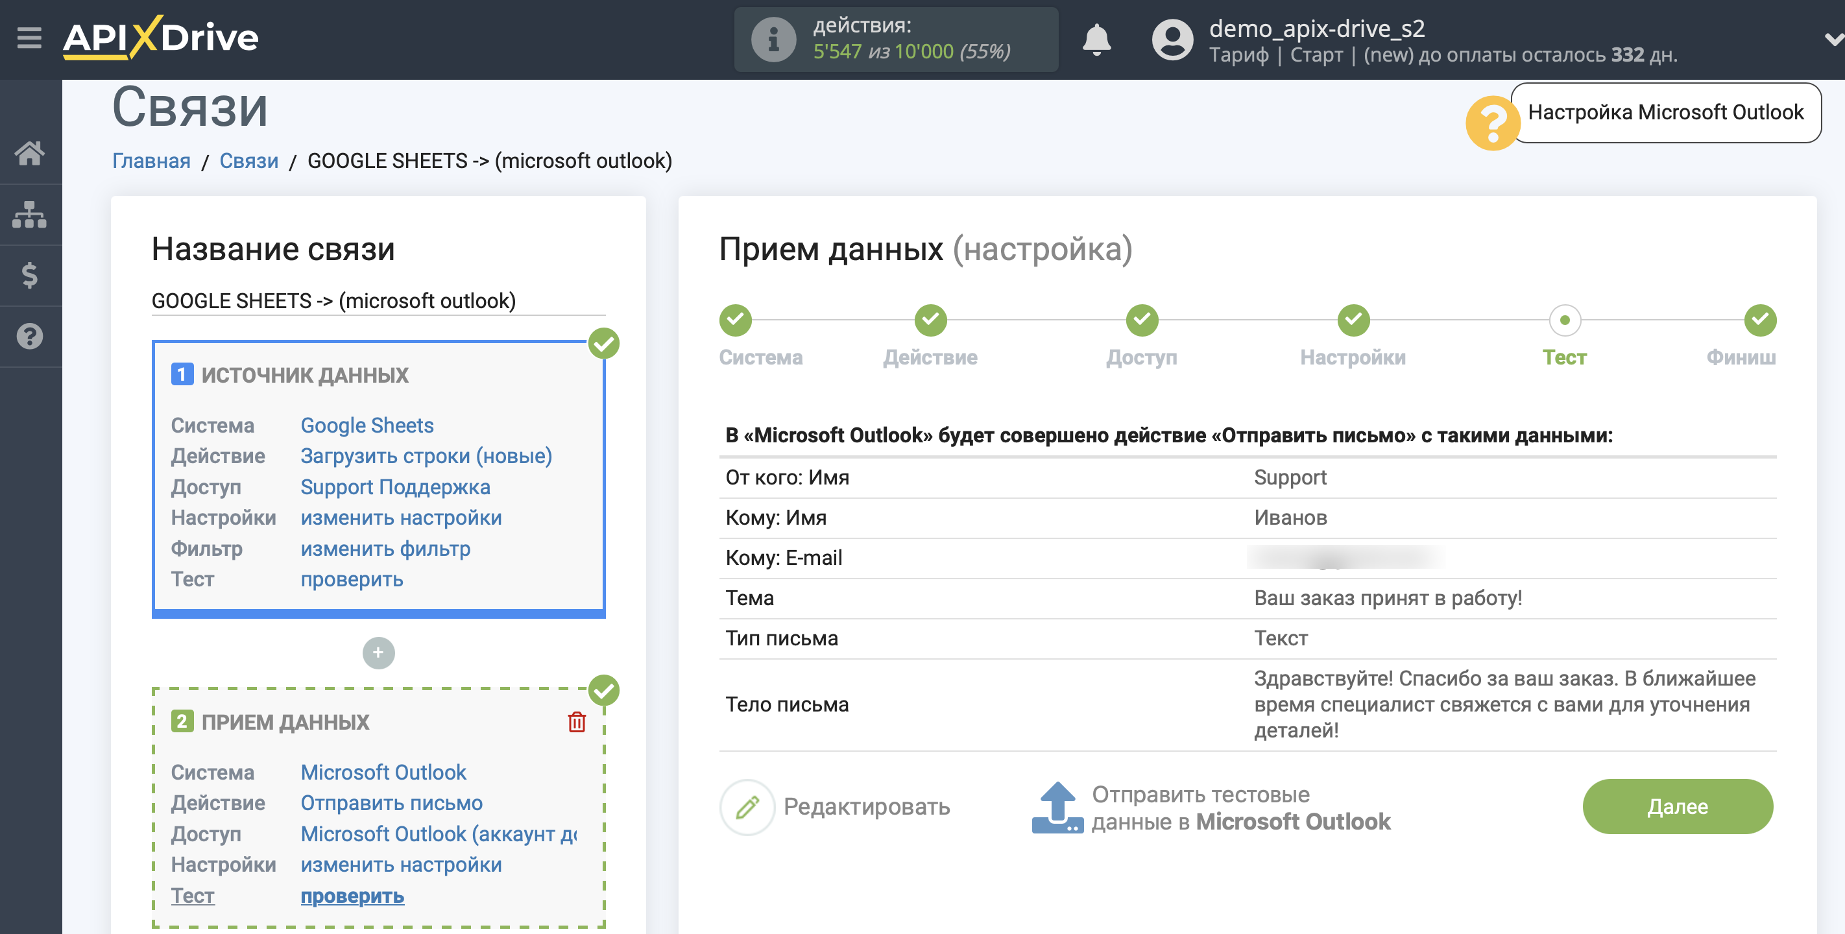
Task: Open the notifications bell
Action: [x=1096, y=40]
